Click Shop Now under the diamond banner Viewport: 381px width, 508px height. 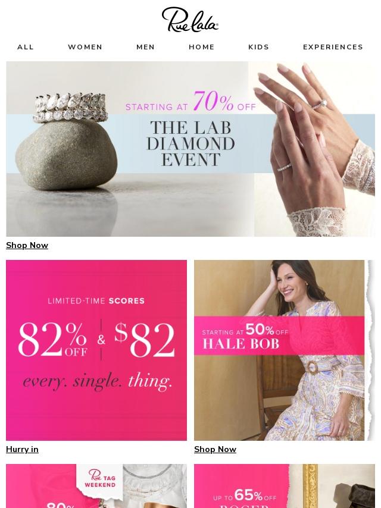(x=27, y=245)
